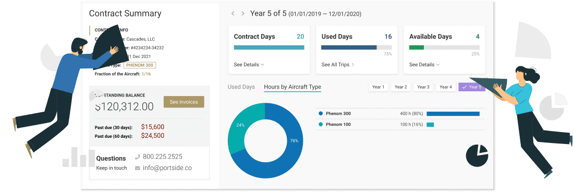Viewport: 573px width, 192px height.
Task: Click the Year 5 of 5 heading
Action: pyautogui.click(x=269, y=14)
